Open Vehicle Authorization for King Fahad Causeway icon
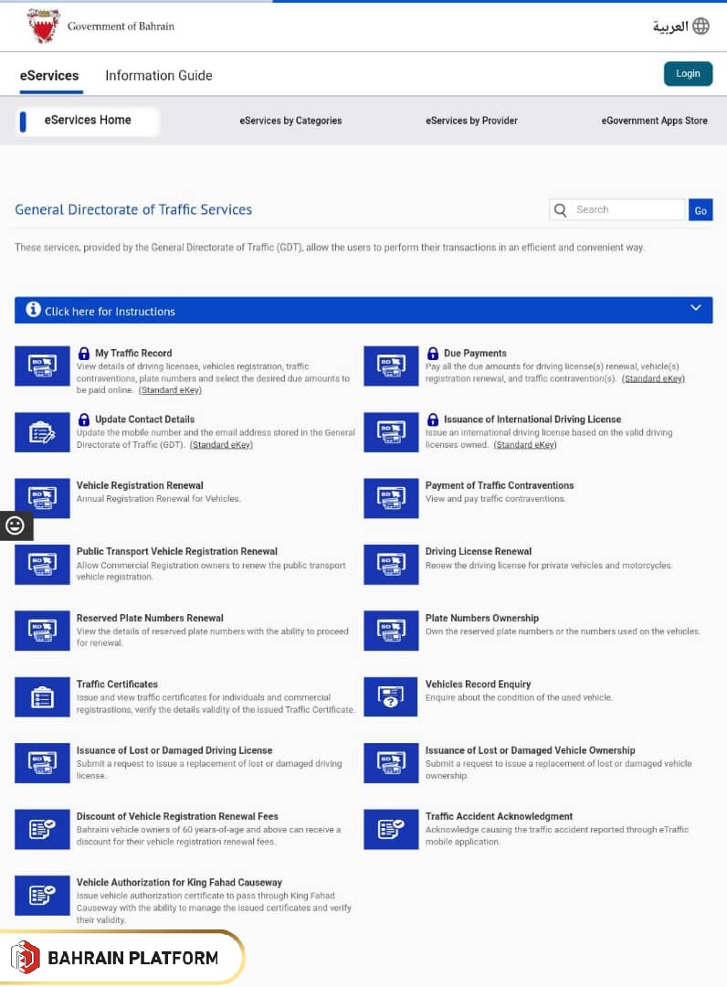The image size is (727, 987). click(42, 896)
